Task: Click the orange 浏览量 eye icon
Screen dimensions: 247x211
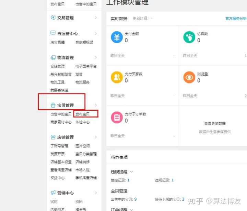Action: (x=189, y=77)
